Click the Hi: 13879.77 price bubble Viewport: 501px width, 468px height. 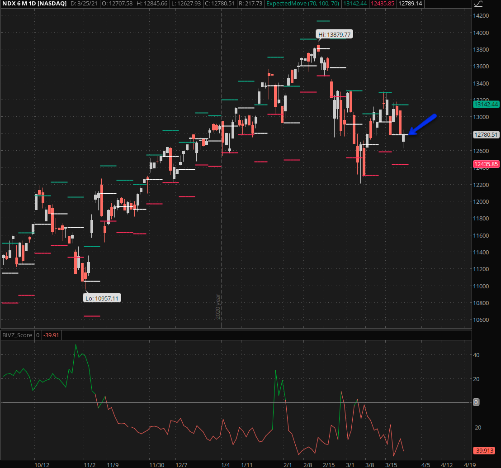pyautogui.click(x=334, y=34)
